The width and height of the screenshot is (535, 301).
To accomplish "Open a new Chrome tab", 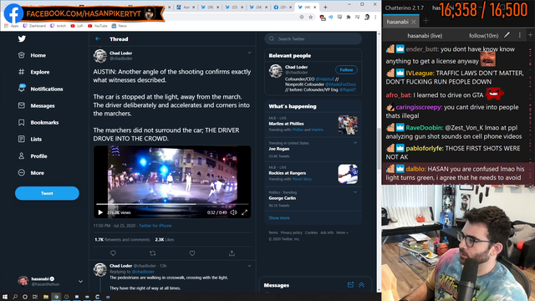I will click(x=325, y=8).
